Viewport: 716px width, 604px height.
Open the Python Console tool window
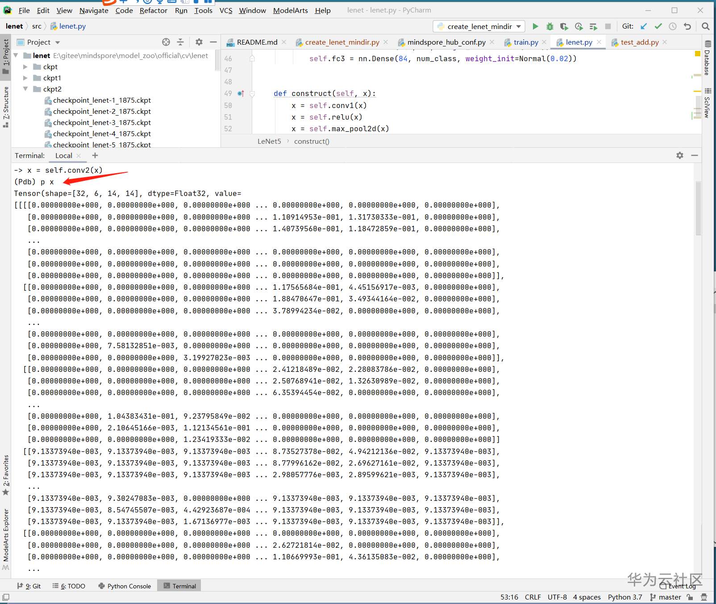125,586
